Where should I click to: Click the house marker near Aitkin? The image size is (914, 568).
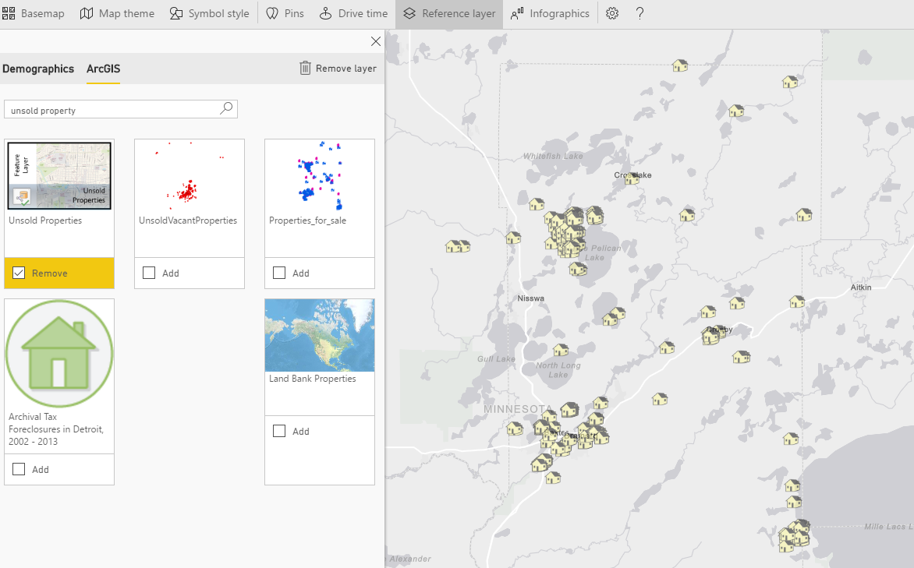[797, 302]
